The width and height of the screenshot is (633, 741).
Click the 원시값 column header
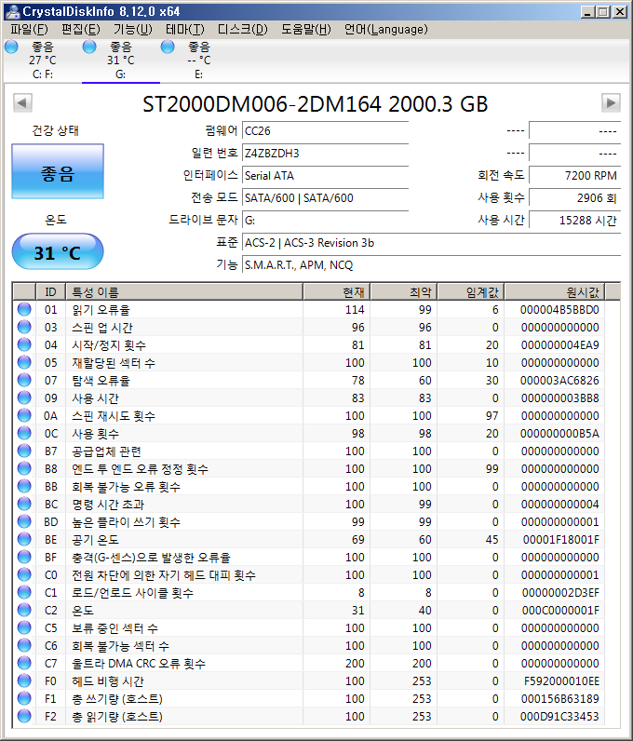562,292
